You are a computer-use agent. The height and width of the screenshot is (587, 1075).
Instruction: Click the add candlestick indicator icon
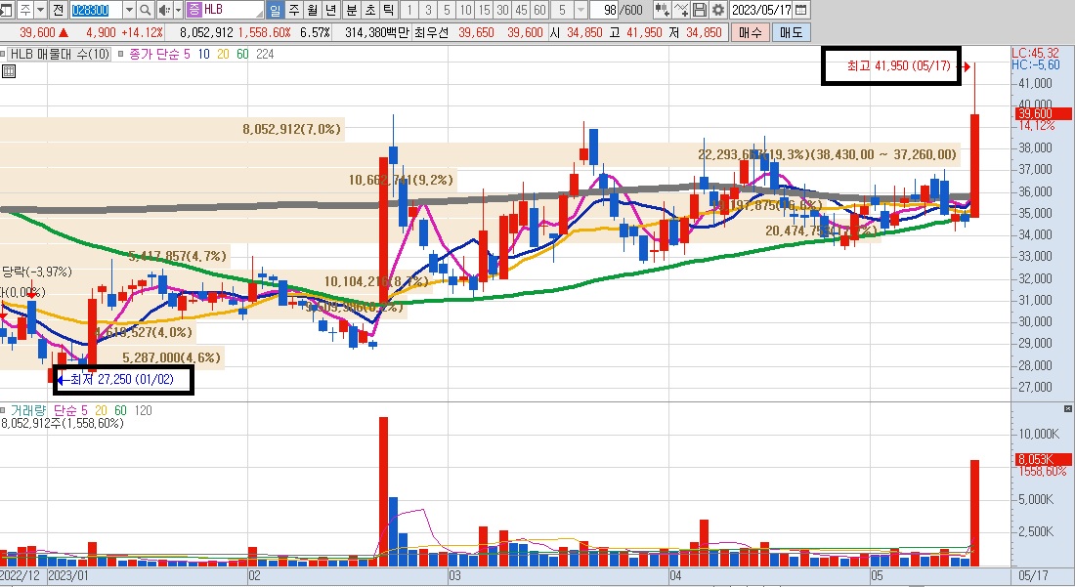pos(662,10)
